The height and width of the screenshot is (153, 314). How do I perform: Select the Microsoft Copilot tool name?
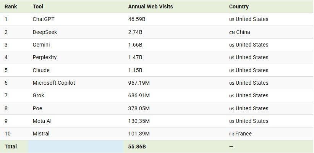tap(54, 83)
